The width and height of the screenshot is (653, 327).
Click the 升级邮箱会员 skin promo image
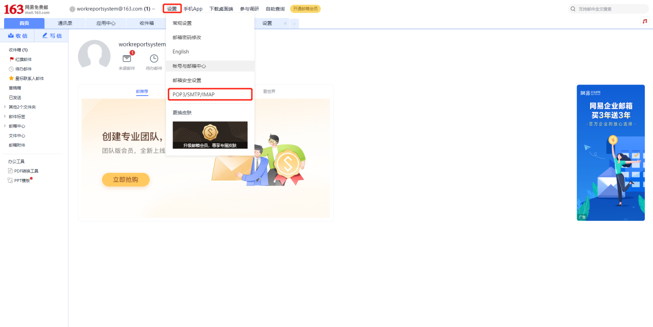pyautogui.click(x=210, y=135)
